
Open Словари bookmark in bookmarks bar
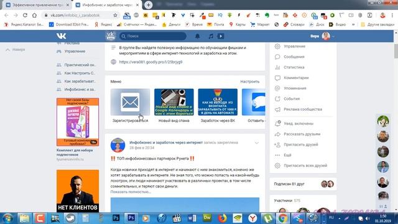click(294, 24)
